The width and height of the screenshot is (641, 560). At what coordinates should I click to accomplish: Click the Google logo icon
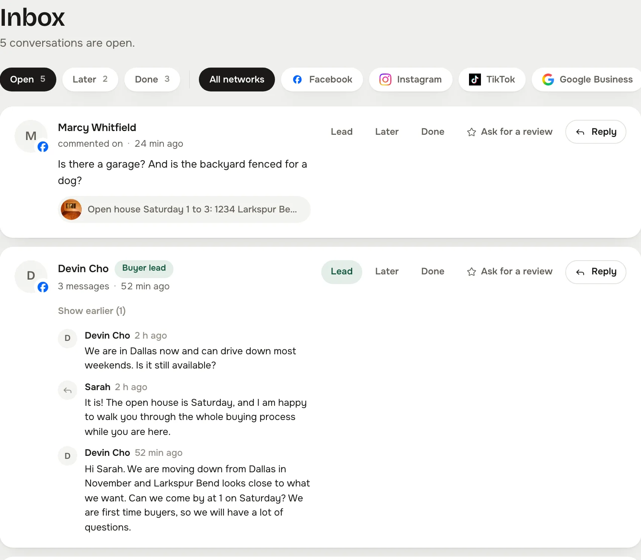point(548,80)
